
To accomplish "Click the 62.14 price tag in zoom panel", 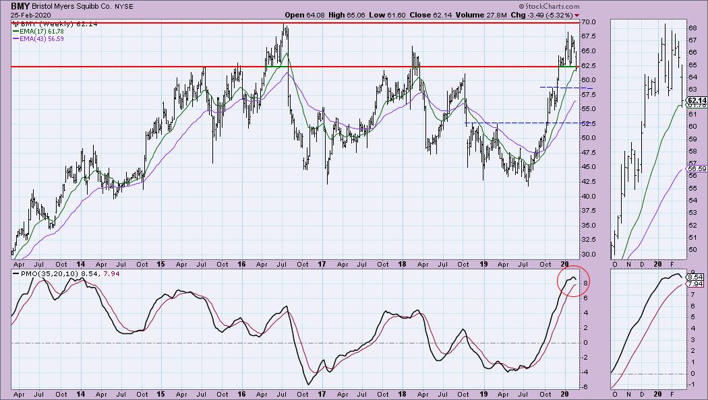I will coord(697,100).
